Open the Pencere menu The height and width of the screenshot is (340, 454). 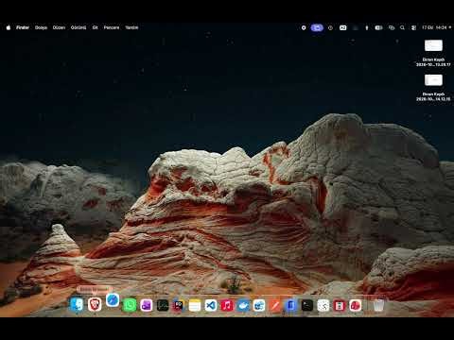[x=112, y=27]
